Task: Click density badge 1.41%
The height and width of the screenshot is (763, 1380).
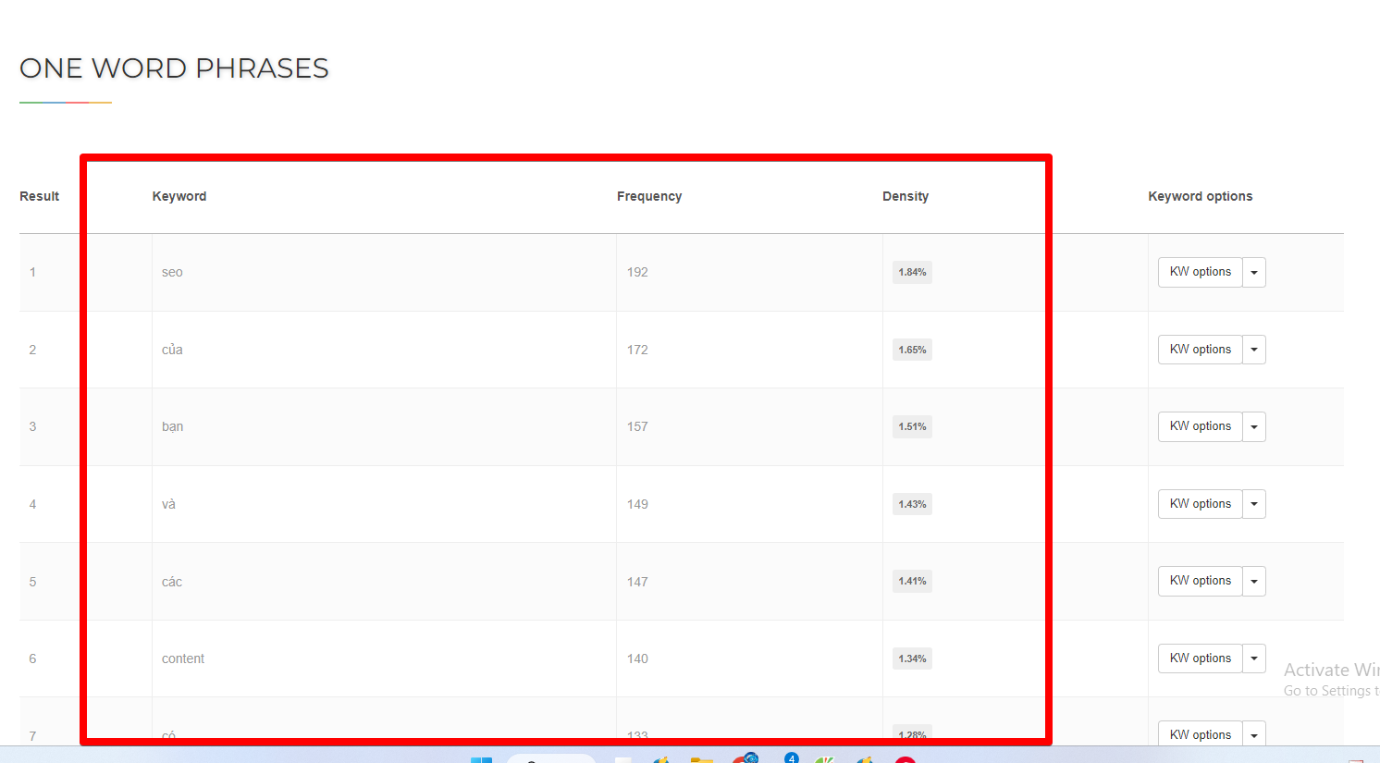Action: pyautogui.click(x=912, y=581)
